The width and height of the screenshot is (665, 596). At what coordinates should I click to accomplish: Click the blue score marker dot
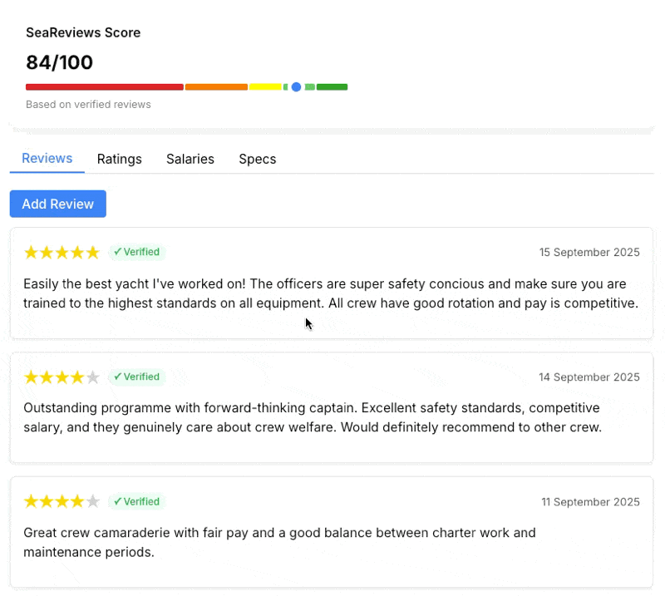[296, 86]
